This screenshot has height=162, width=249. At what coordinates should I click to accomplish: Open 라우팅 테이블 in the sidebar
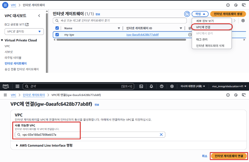pos(13,57)
